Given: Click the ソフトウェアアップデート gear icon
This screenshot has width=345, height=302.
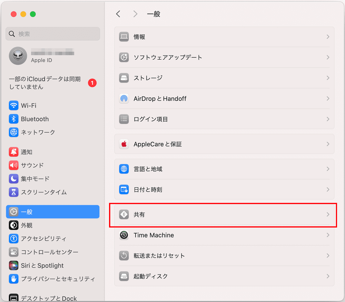Looking at the screenshot, I should pos(124,57).
